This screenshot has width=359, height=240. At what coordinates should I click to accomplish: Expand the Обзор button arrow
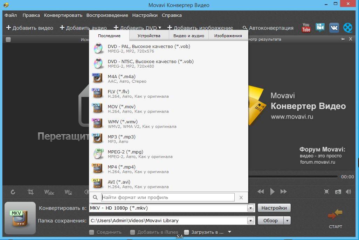[x=287, y=220]
